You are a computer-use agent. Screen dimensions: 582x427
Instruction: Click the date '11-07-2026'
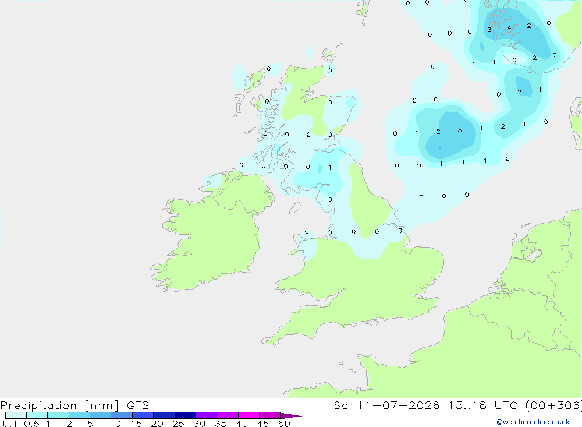point(398,405)
